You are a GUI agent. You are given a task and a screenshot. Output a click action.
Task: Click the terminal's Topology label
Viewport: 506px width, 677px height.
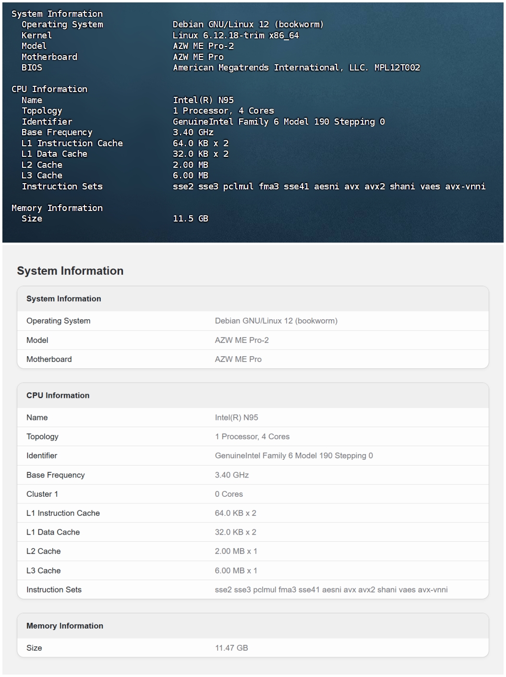[42, 111]
